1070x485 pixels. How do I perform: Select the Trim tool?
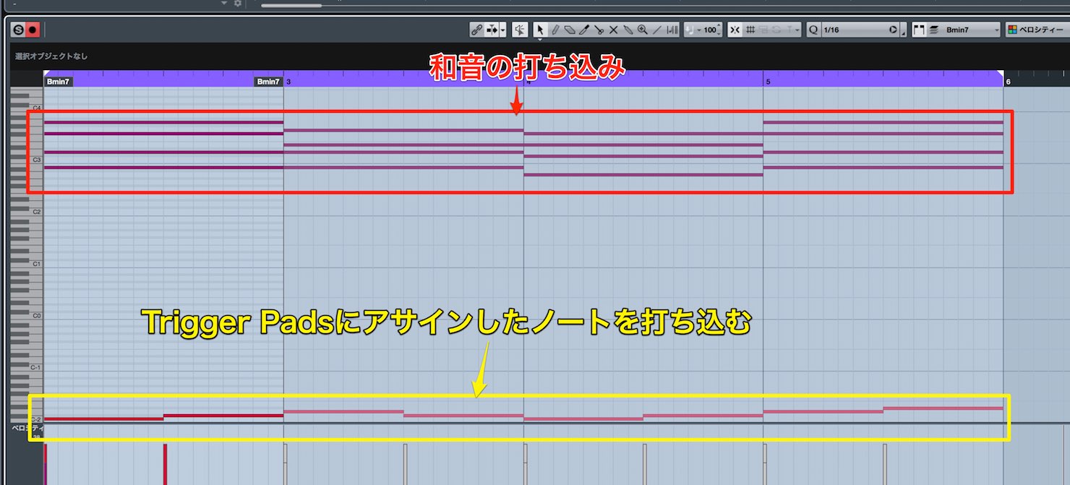(584, 30)
